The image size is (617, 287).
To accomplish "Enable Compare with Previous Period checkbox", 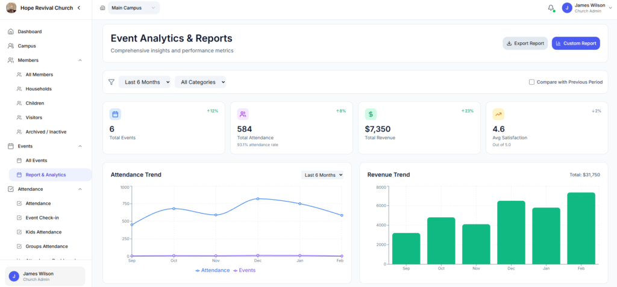I will (x=531, y=82).
